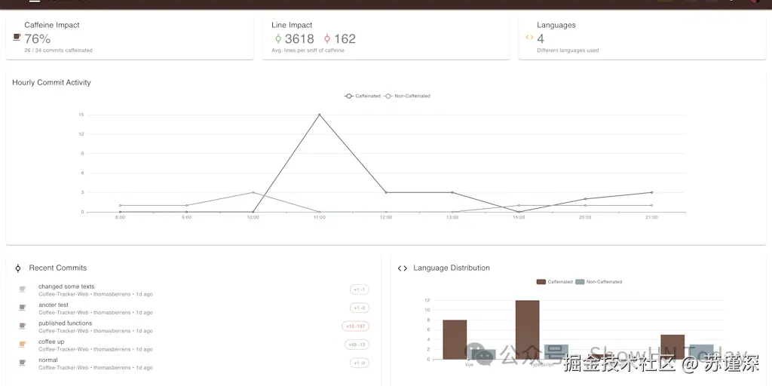Click the commit icon next to Recent Commits
The image size is (772, 386).
(18, 268)
